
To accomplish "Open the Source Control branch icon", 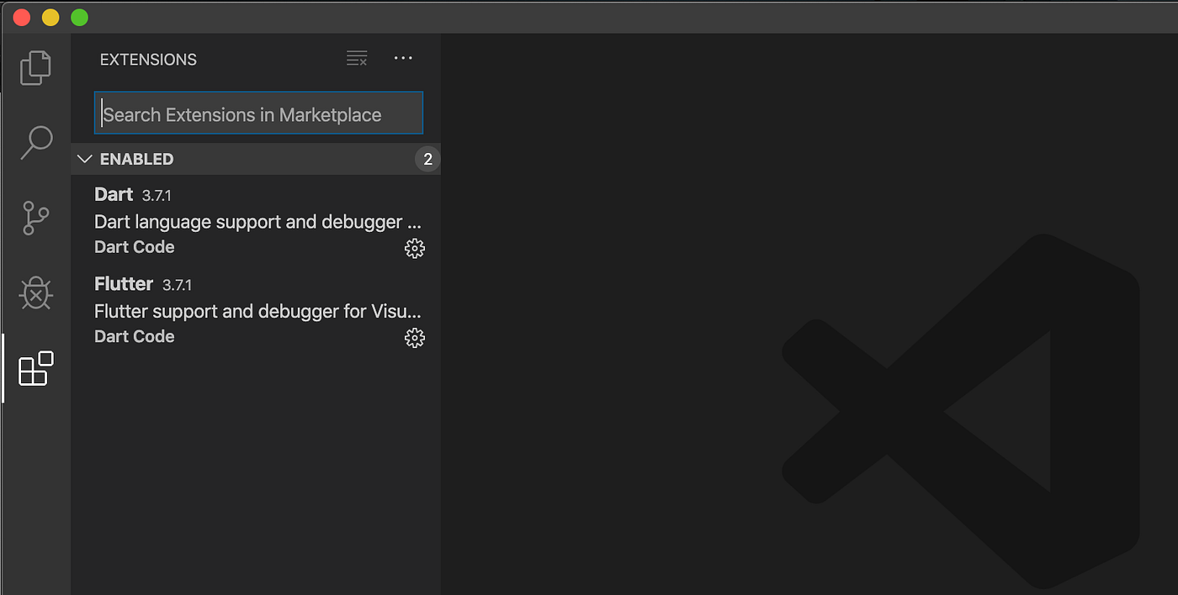I will pyautogui.click(x=35, y=219).
